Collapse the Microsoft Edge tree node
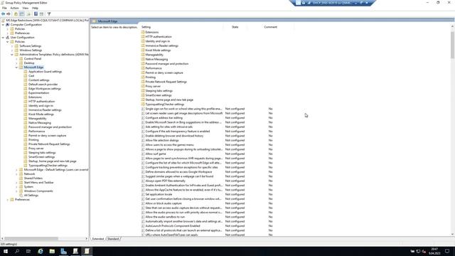The image size is (455, 256). [x=16, y=68]
